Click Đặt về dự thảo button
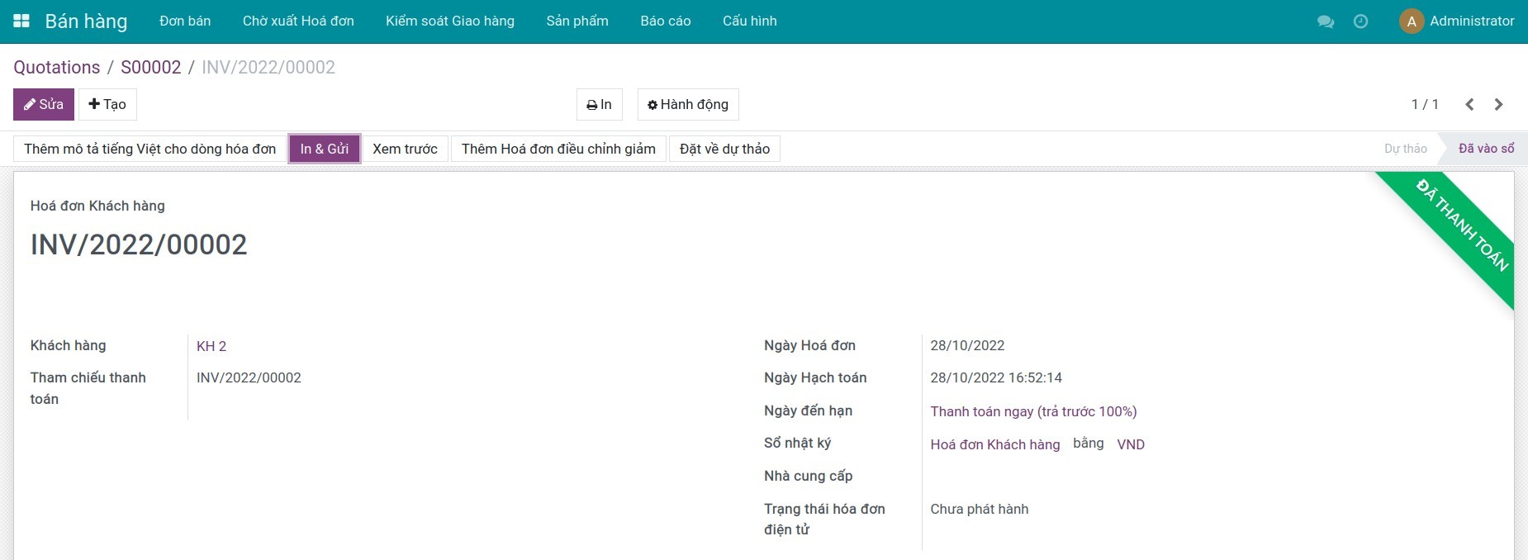The width and height of the screenshot is (1528, 560). pyautogui.click(x=724, y=149)
